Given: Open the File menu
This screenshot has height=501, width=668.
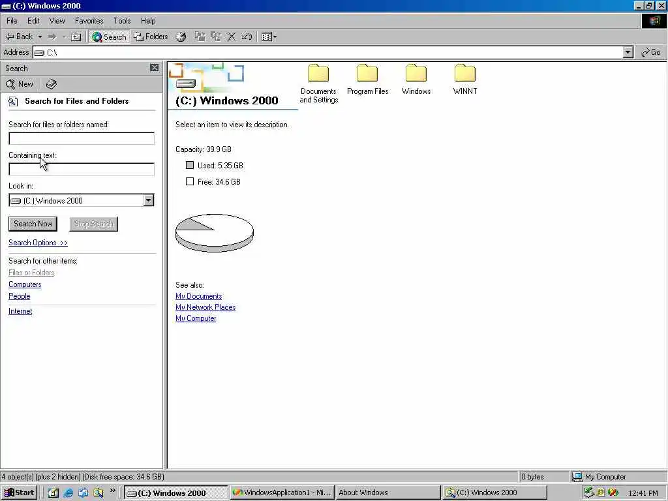Looking at the screenshot, I should [12, 21].
